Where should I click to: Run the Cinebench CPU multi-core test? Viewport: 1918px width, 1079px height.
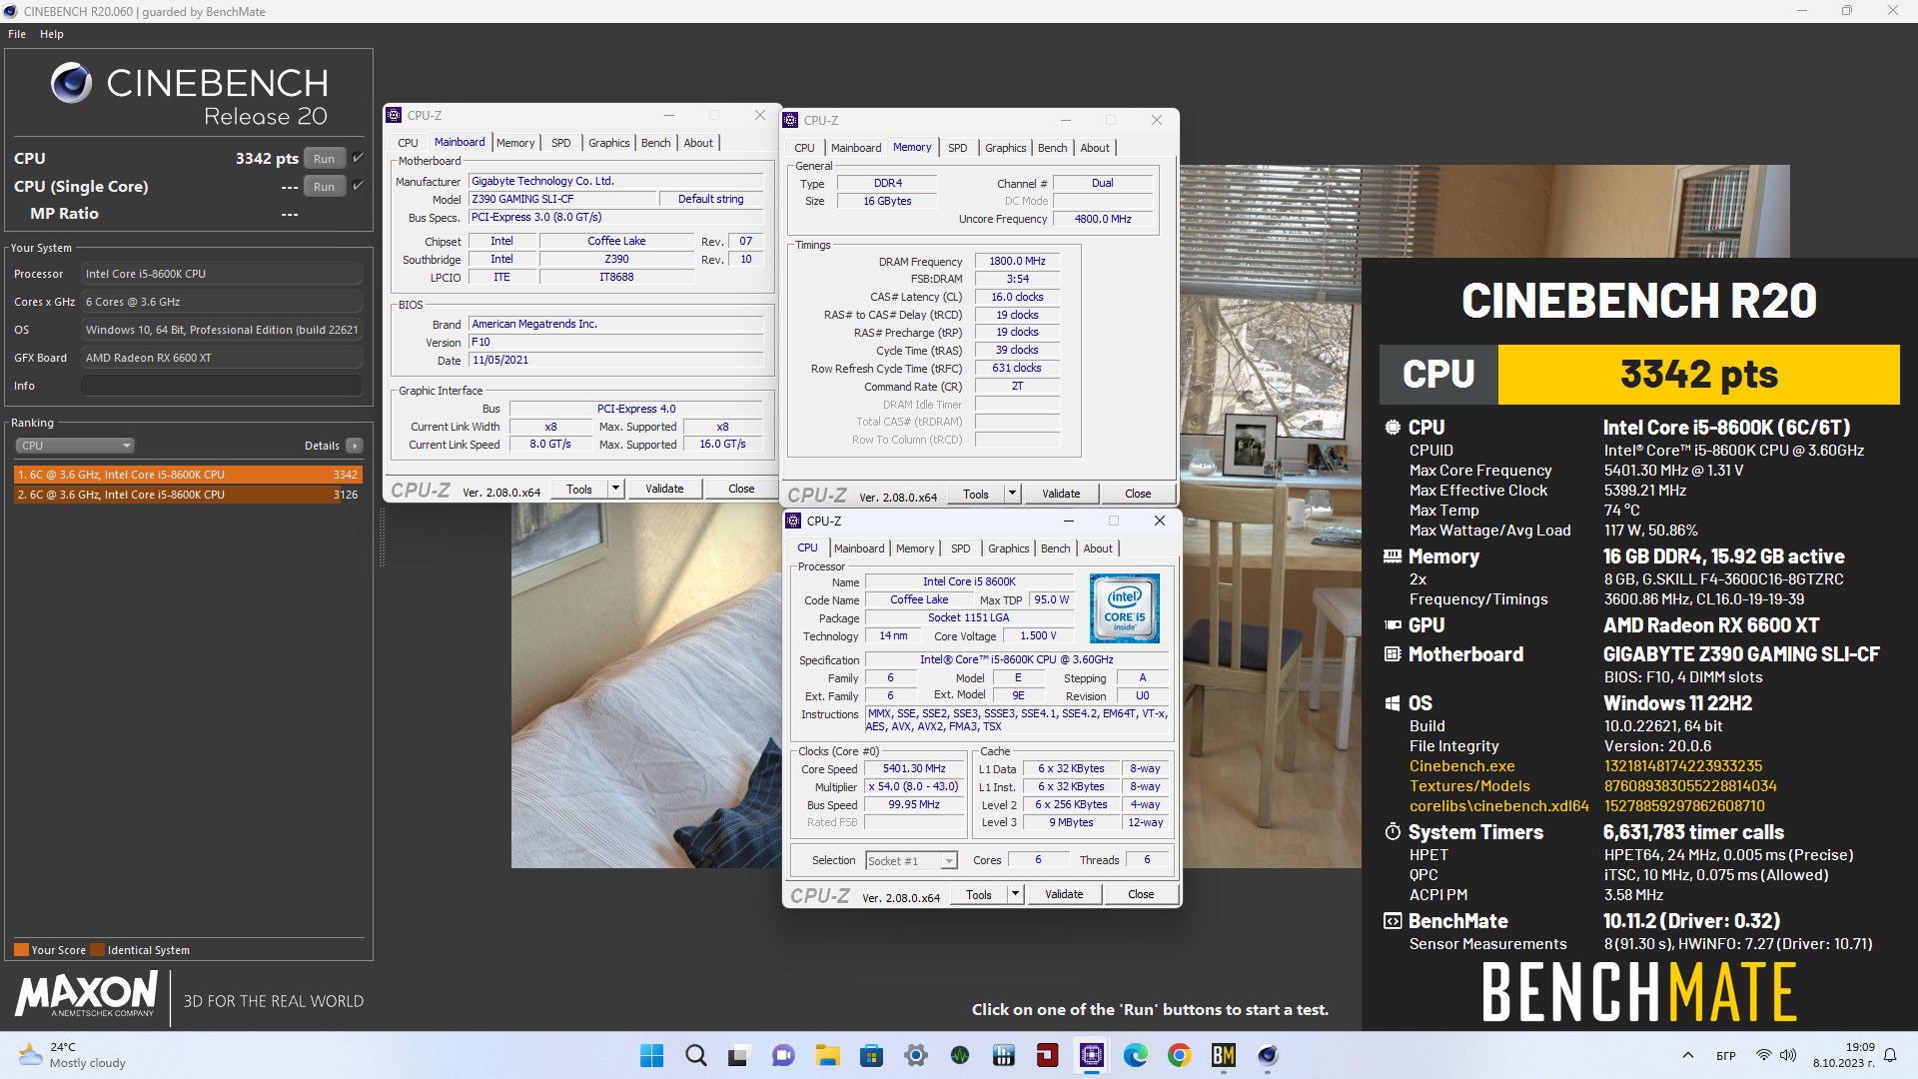(324, 159)
